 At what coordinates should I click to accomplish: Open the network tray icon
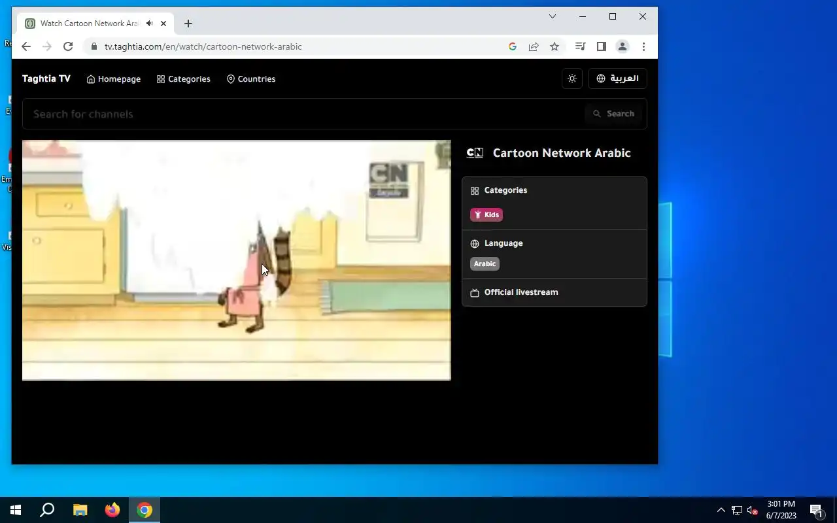pyautogui.click(x=737, y=510)
